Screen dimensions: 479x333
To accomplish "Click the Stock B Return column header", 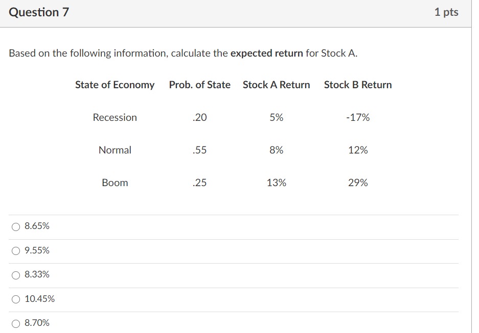I will pos(358,85).
